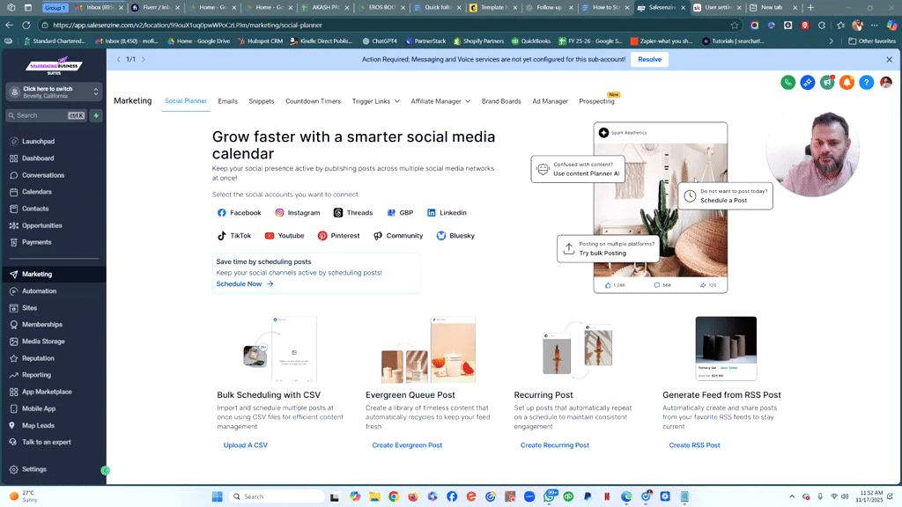Click the Create Evergreen Post link
The width and height of the screenshot is (902, 507).
(407, 445)
